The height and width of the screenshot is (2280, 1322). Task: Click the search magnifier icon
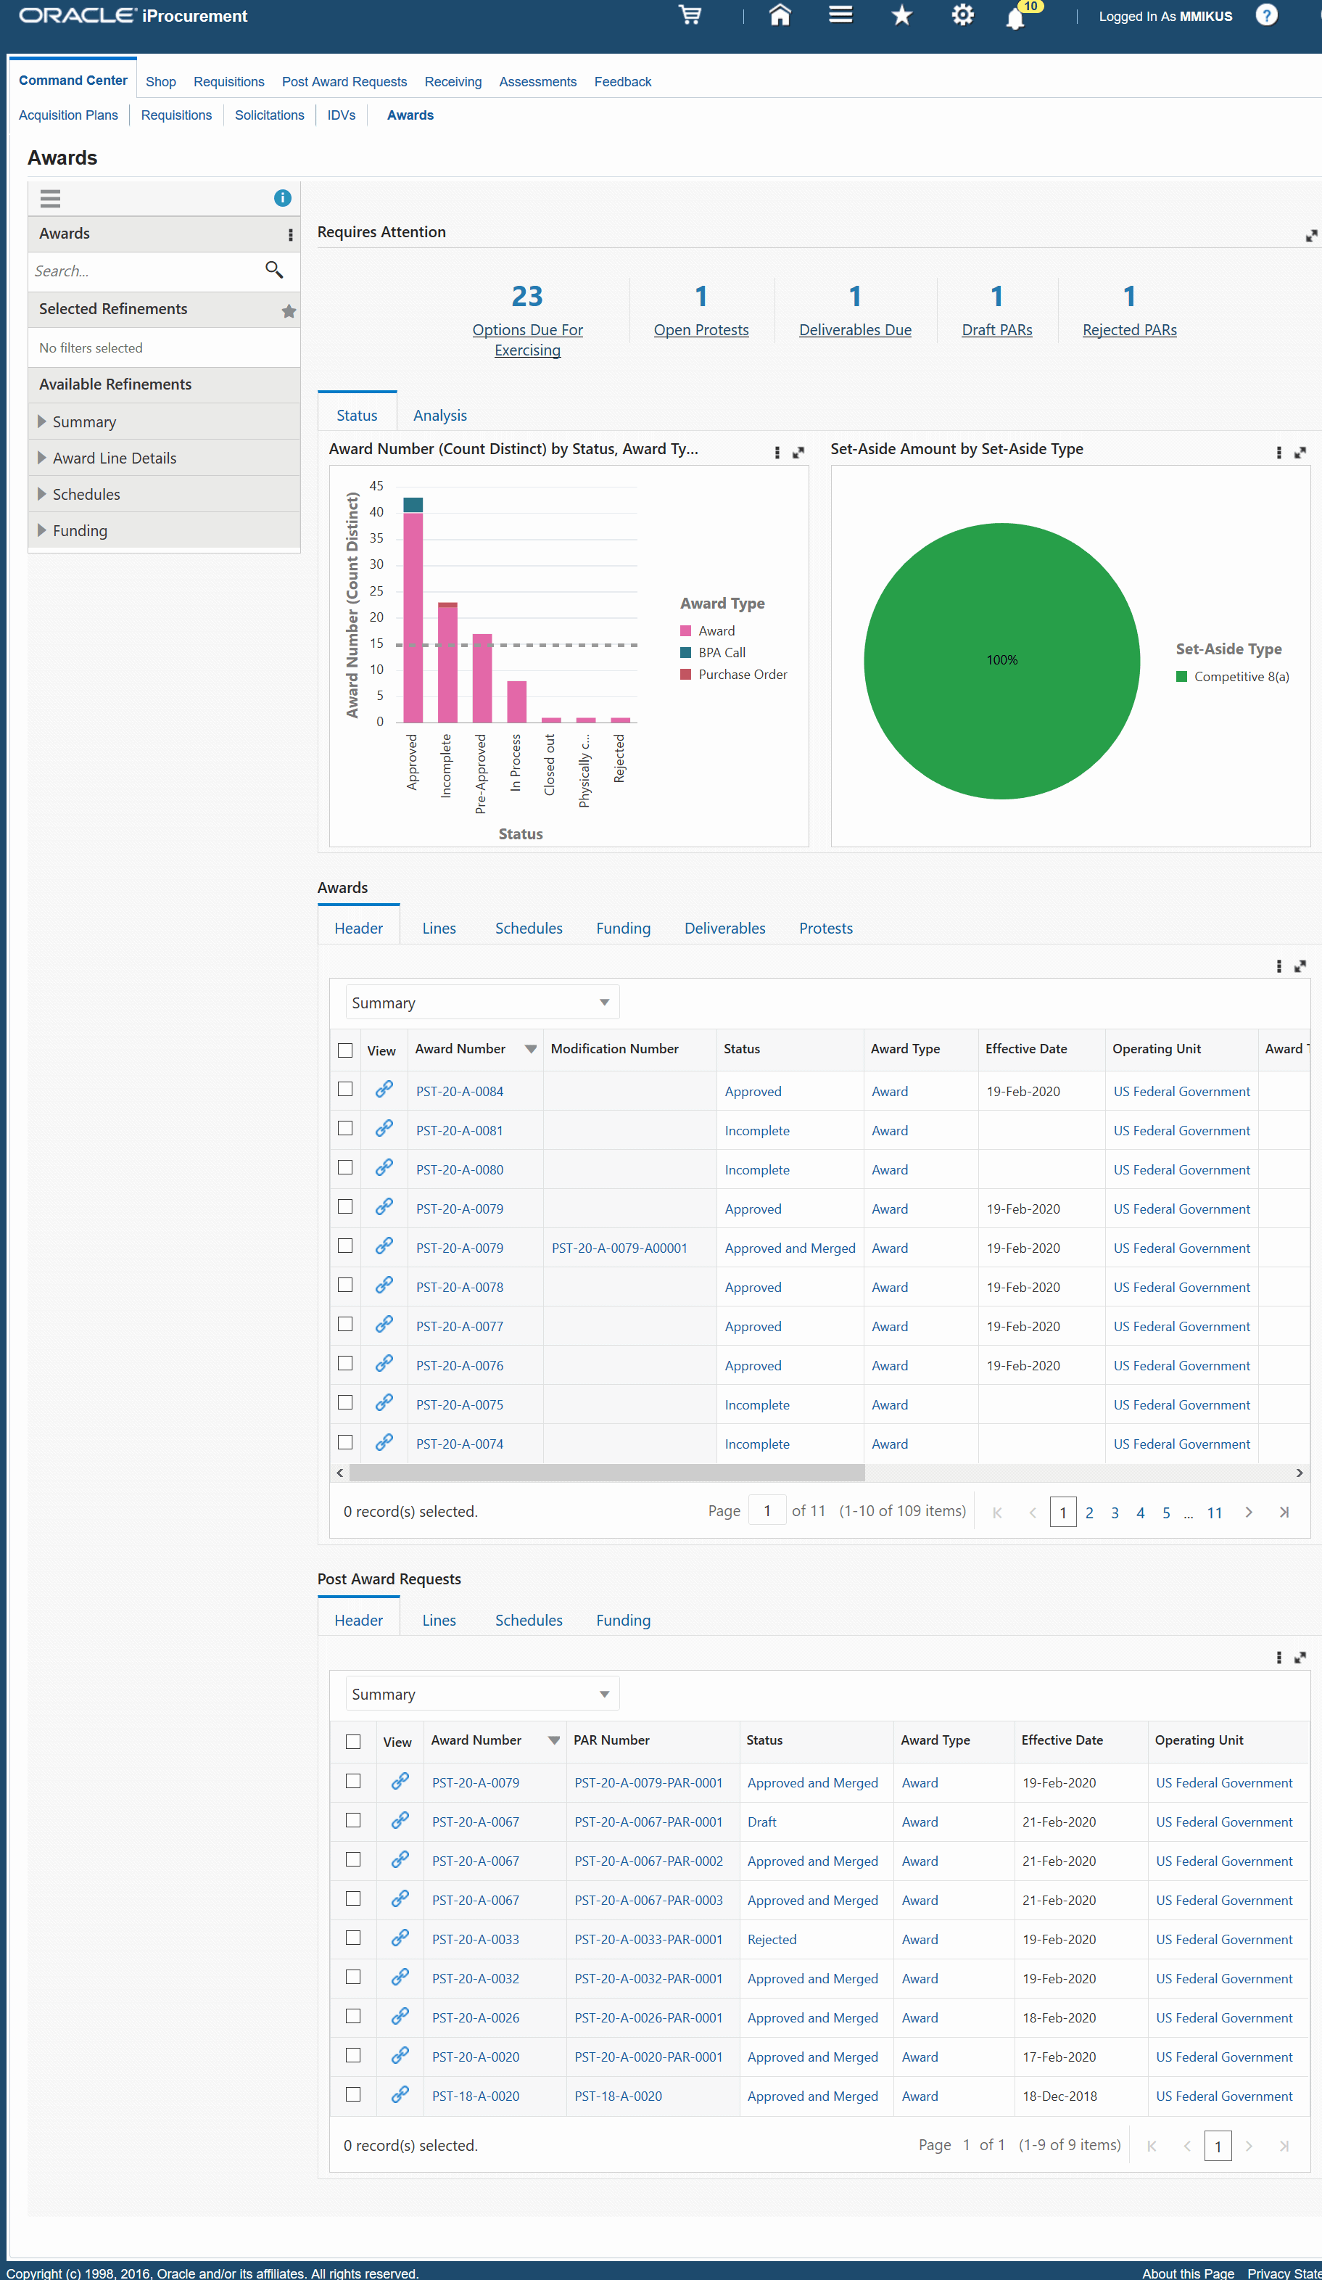click(x=274, y=270)
